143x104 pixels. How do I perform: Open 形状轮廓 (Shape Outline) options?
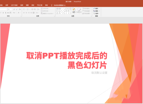(86, 11)
